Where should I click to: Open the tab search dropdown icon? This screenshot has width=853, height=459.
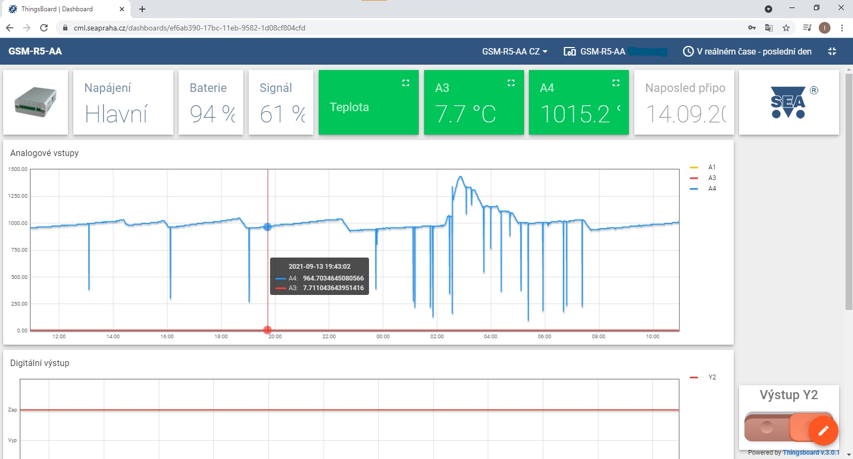(x=769, y=9)
